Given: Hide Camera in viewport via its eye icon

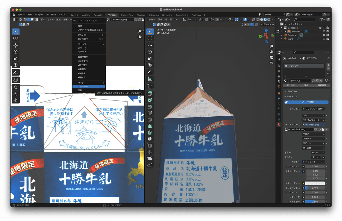Looking at the screenshot, I should tap(324, 35).
